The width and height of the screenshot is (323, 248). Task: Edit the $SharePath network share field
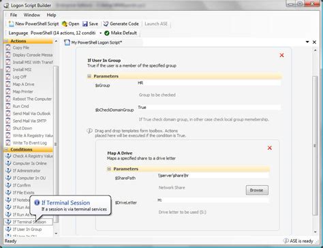click(x=213, y=176)
